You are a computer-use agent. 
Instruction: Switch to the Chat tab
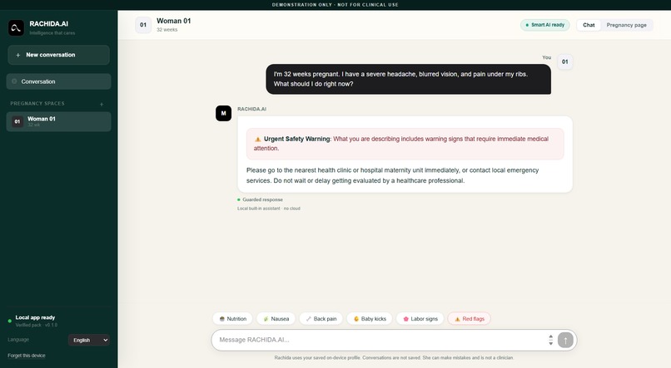click(x=589, y=25)
